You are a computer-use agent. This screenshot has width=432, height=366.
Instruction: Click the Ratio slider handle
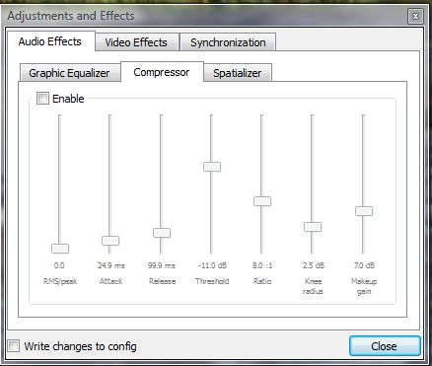(262, 201)
